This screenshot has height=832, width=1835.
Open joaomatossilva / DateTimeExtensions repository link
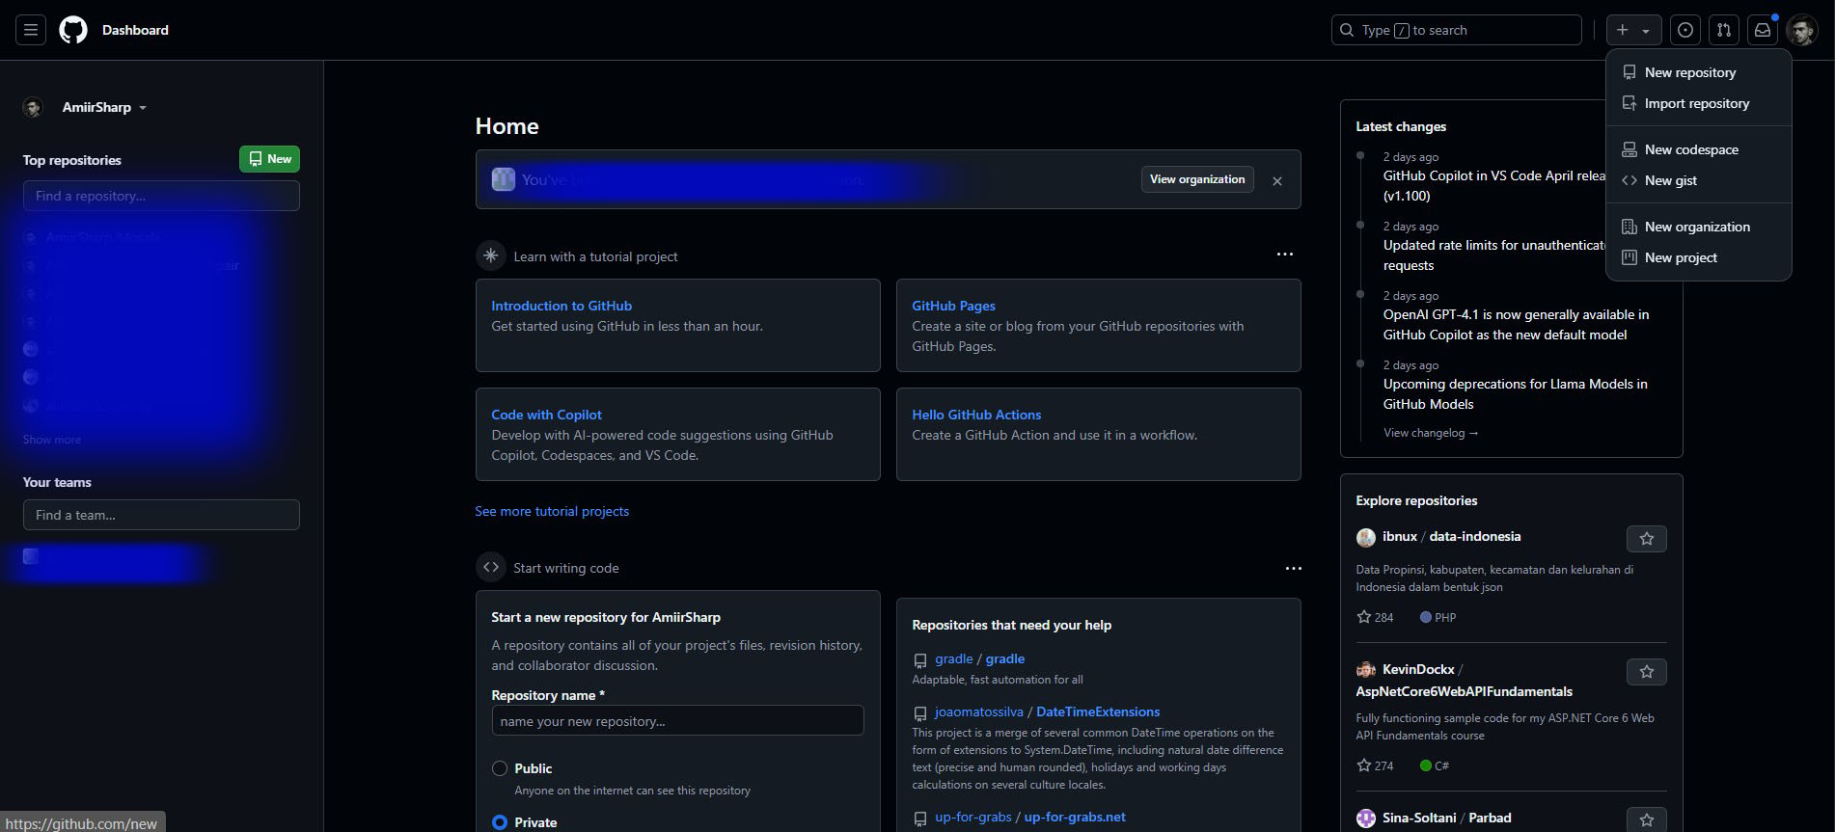[x=1047, y=711]
